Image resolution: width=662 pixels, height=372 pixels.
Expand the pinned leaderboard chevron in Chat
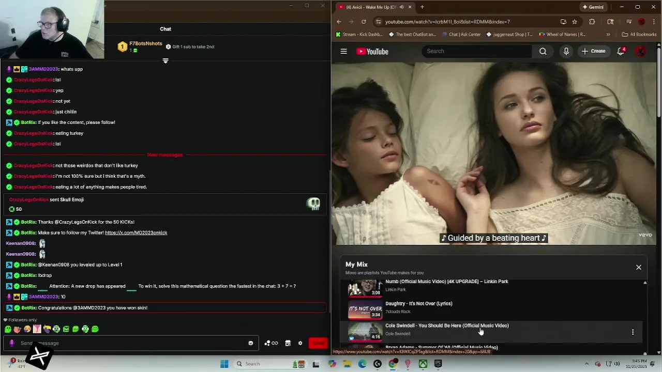pos(165,61)
